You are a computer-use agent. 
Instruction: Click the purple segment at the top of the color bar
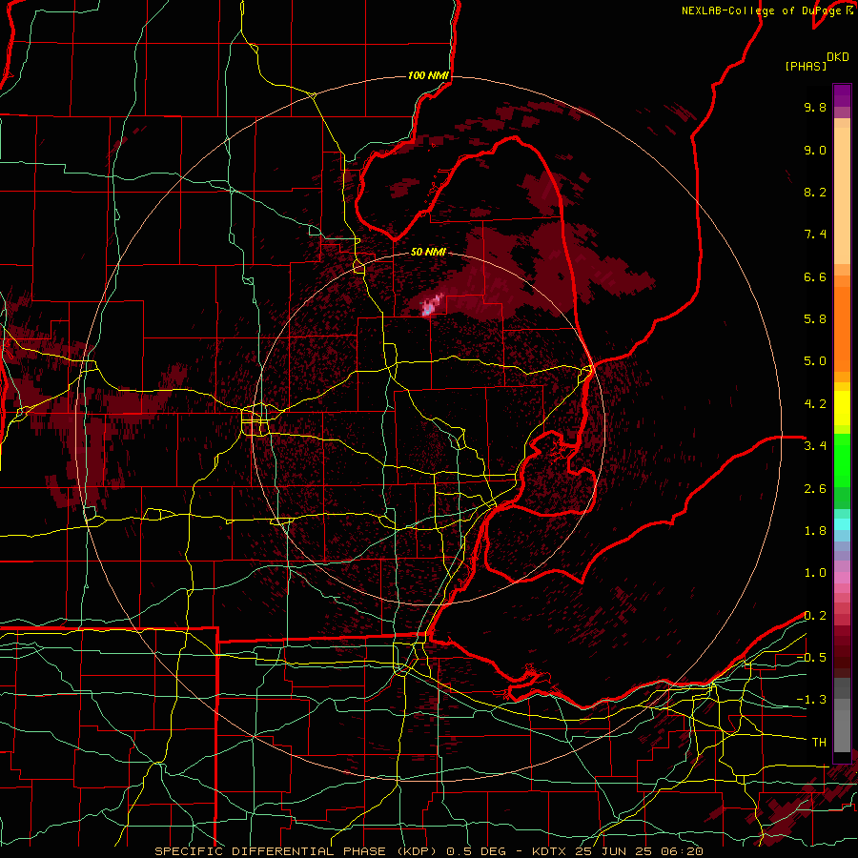842,95
